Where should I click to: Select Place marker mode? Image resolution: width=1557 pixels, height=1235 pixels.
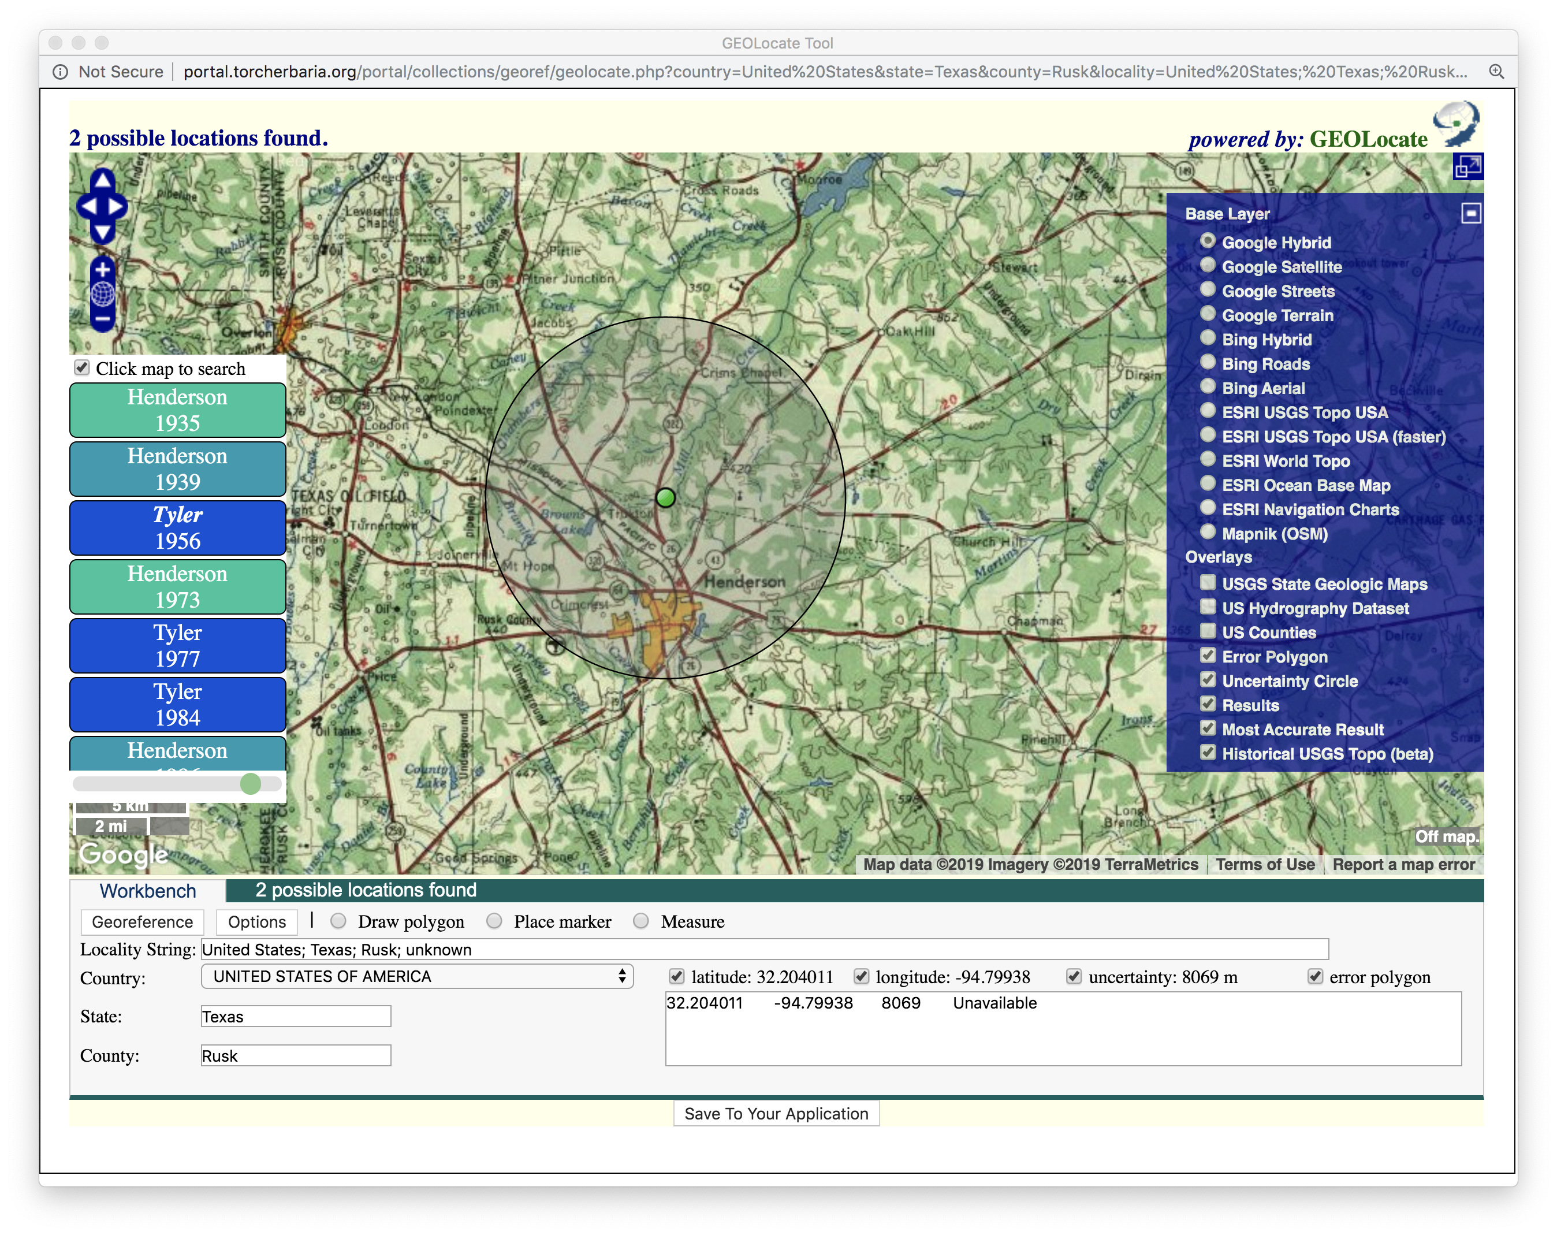pos(494,921)
